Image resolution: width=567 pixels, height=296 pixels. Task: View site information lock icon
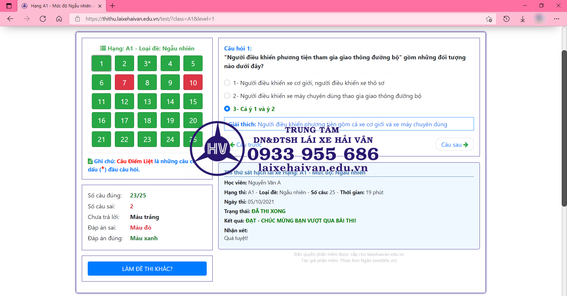pyautogui.click(x=78, y=19)
